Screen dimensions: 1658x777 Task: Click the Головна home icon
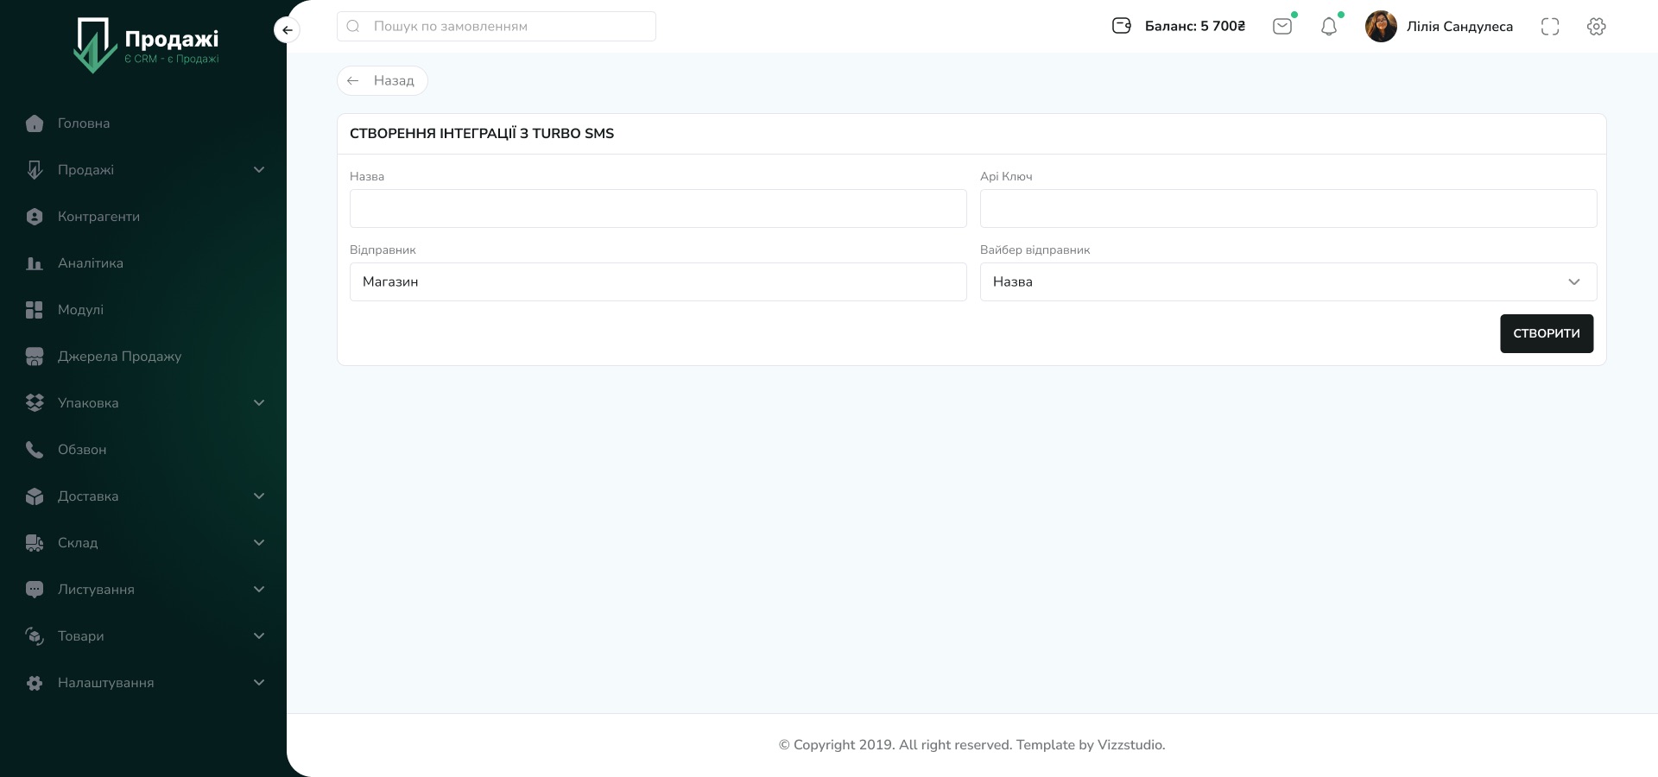click(35, 123)
